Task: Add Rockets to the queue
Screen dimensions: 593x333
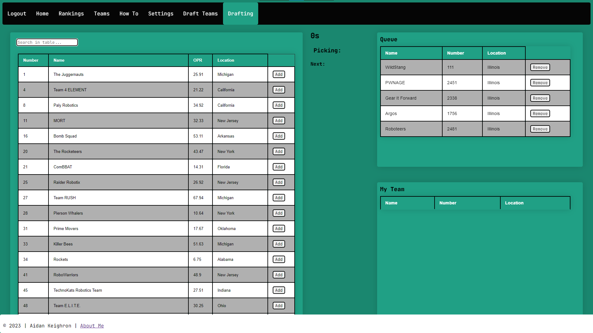Action: pyautogui.click(x=279, y=259)
